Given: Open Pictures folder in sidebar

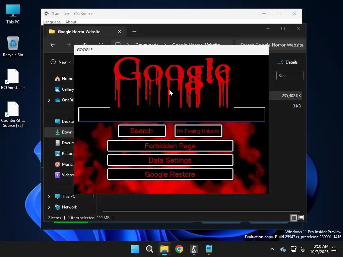Looking at the screenshot, I should click(x=64, y=153).
